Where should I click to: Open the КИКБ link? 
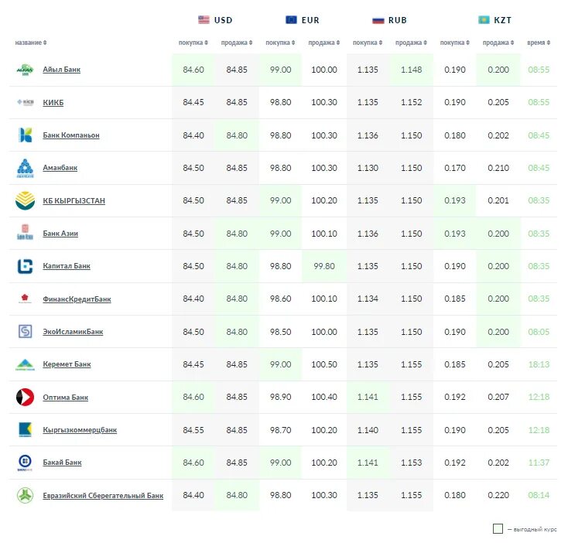[x=53, y=102]
